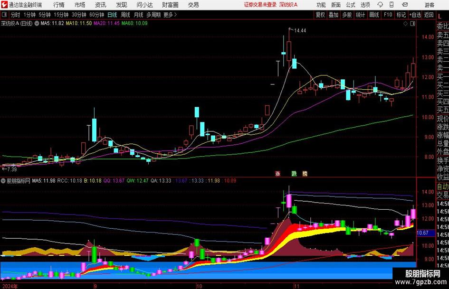The image size is (449, 289).
Task: Click the 画线 drawing button
Action: pos(374,15)
